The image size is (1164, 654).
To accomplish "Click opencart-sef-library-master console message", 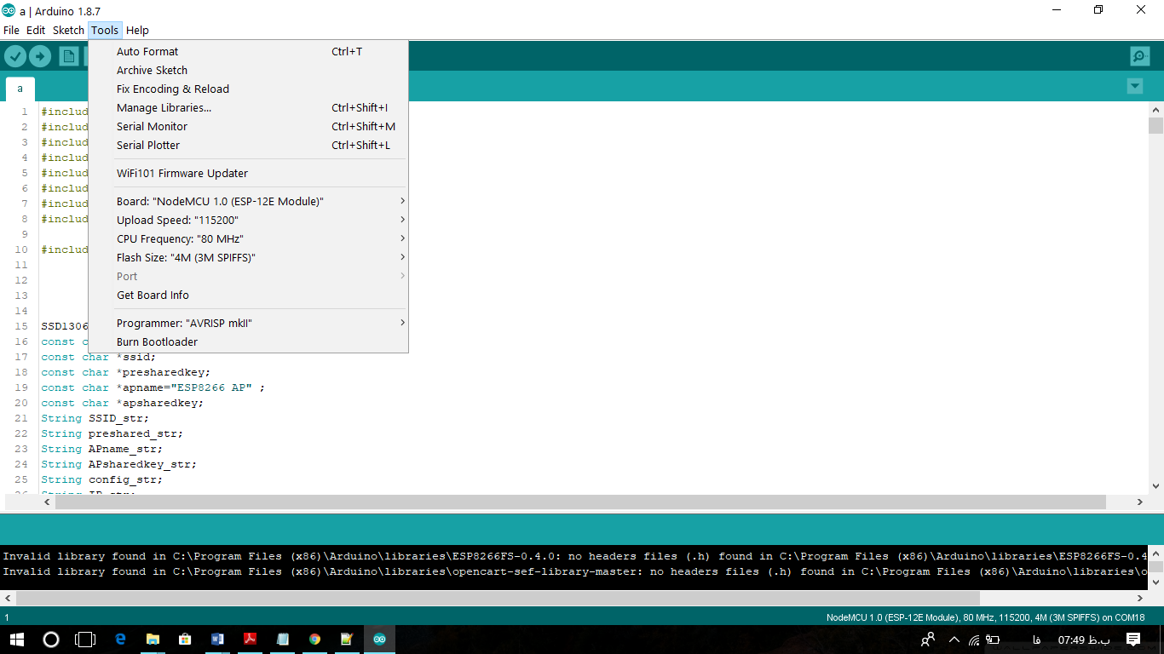I will pyautogui.click(x=575, y=571).
